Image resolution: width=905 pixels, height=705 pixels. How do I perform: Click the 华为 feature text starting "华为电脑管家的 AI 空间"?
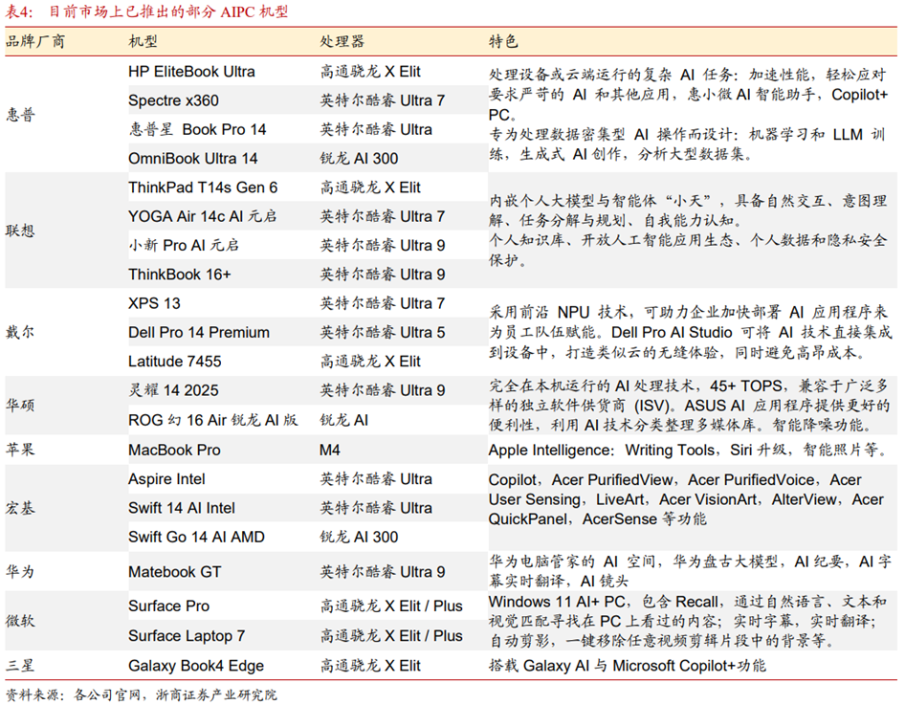point(691,571)
